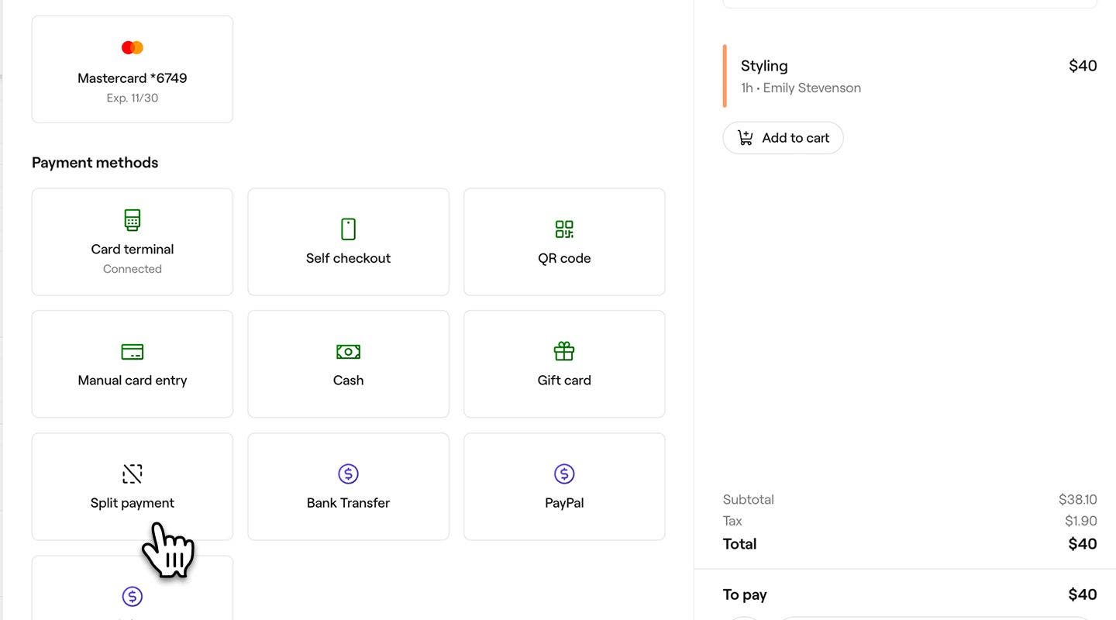Select the Manual card entry icon

click(x=133, y=352)
